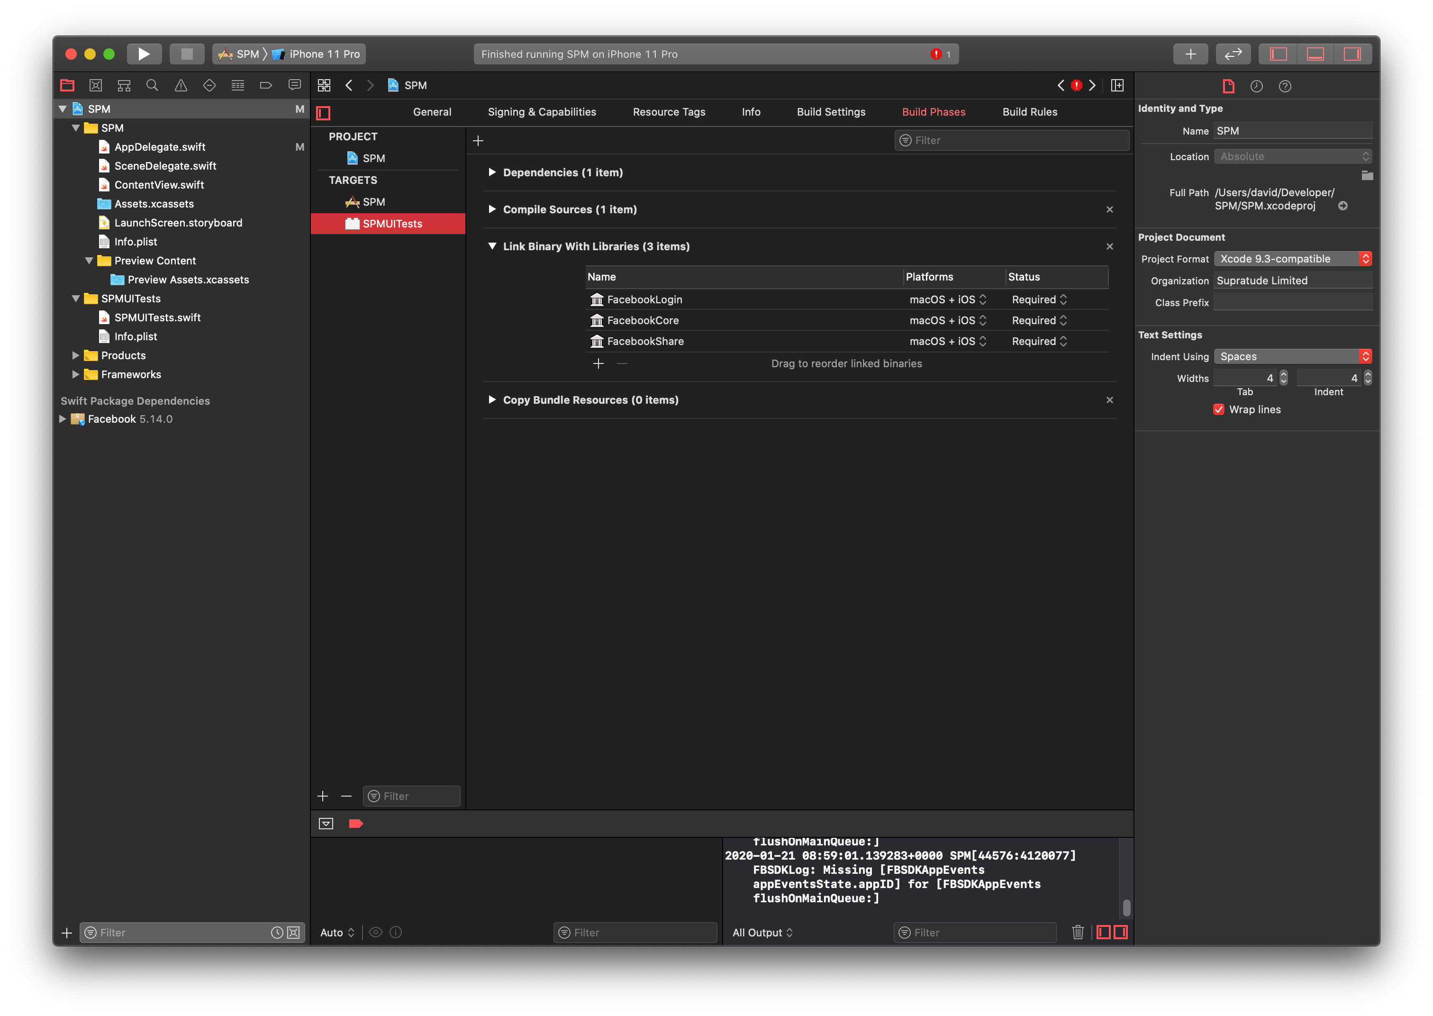Open the Indent Using dropdown
Screen dimensions: 1433x1016
(1292, 357)
